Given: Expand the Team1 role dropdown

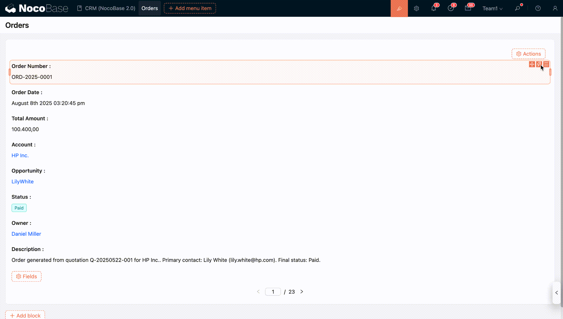Looking at the screenshot, I should (492, 8).
